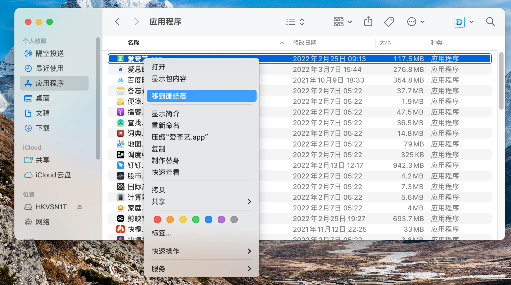The width and height of the screenshot is (511, 285).
Task: Expand the chevron beside the D icon
Action: pos(472,22)
